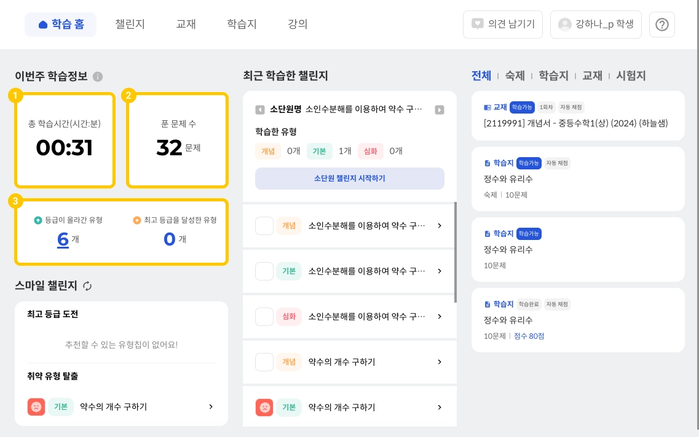Screen dimensions: 699x437
Task: Refresh the 스마일 챌린지 list
Action: (87, 286)
